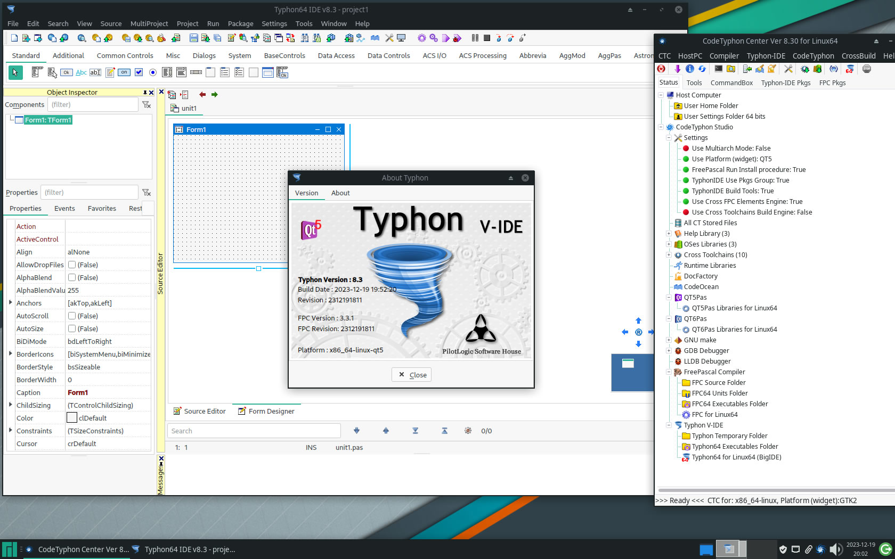Click the Color property white swatch

[72, 418]
